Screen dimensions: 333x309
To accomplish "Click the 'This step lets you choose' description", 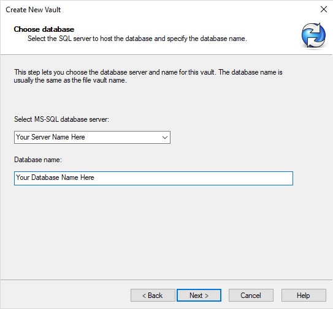I will click(148, 76).
